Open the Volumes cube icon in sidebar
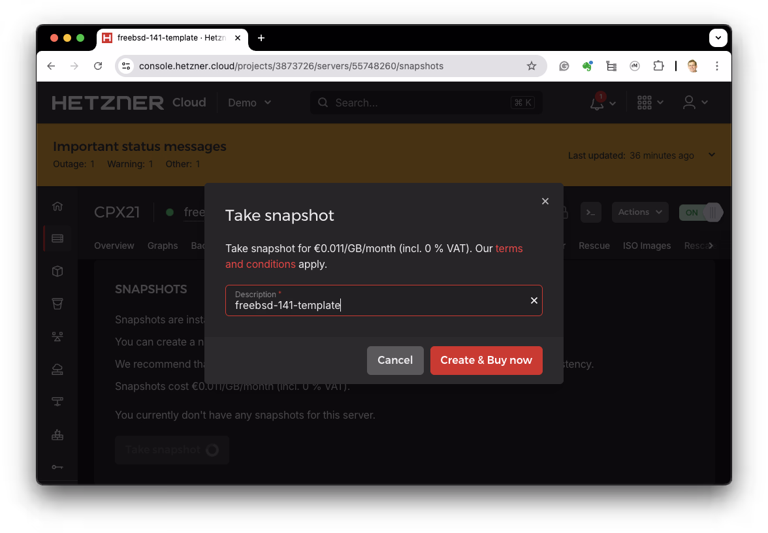This screenshot has width=768, height=533. (57, 271)
